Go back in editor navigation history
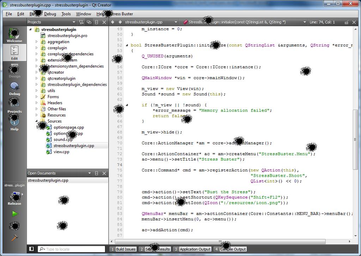The height and width of the screenshot is (256, 361). 112,22
